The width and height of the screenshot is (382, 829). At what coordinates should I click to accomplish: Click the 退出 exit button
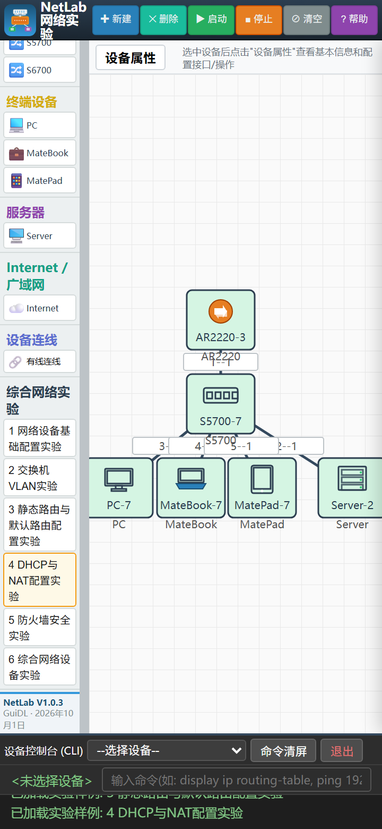point(342,750)
